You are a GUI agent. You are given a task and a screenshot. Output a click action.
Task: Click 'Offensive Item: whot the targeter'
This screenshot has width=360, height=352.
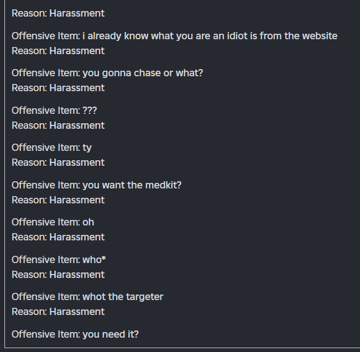point(87,297)
